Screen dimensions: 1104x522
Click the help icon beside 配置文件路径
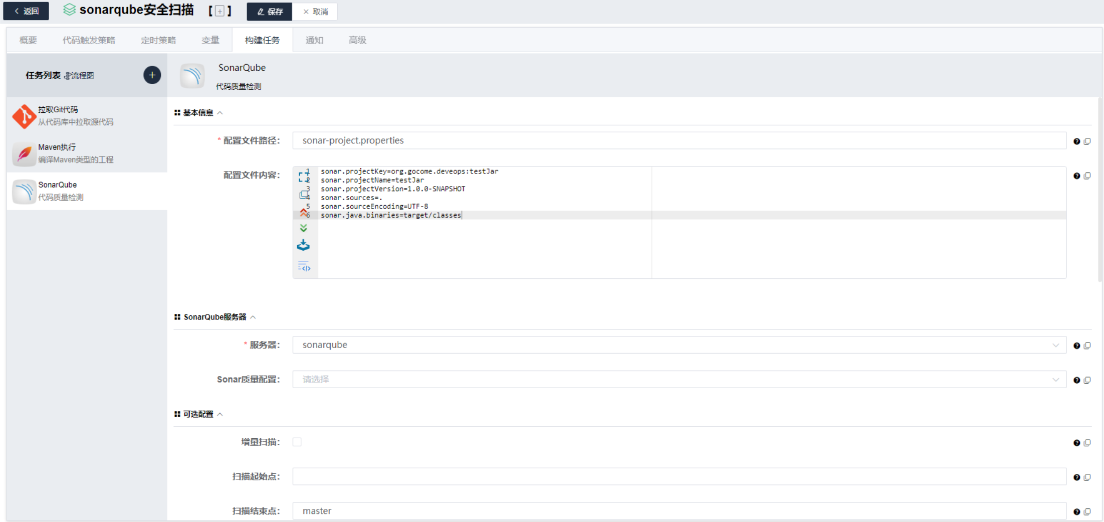(x=1076, y=141)
